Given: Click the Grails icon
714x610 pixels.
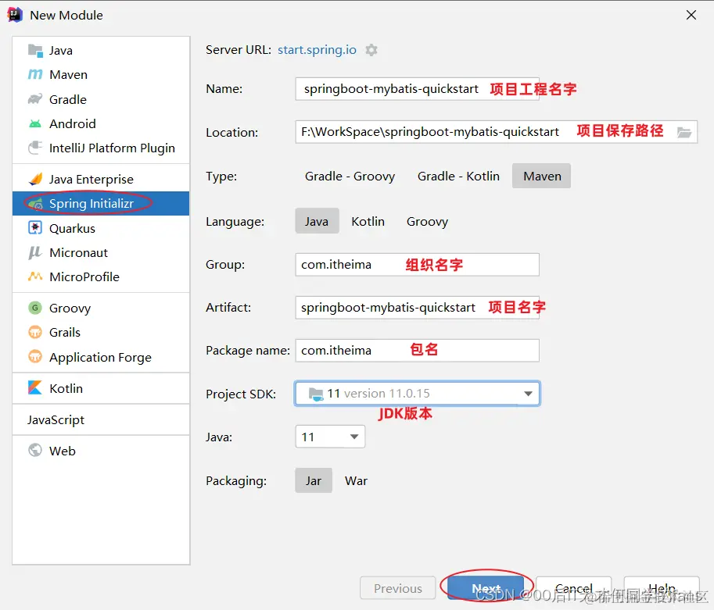Looking at the screenshot, I should (35, 333).
